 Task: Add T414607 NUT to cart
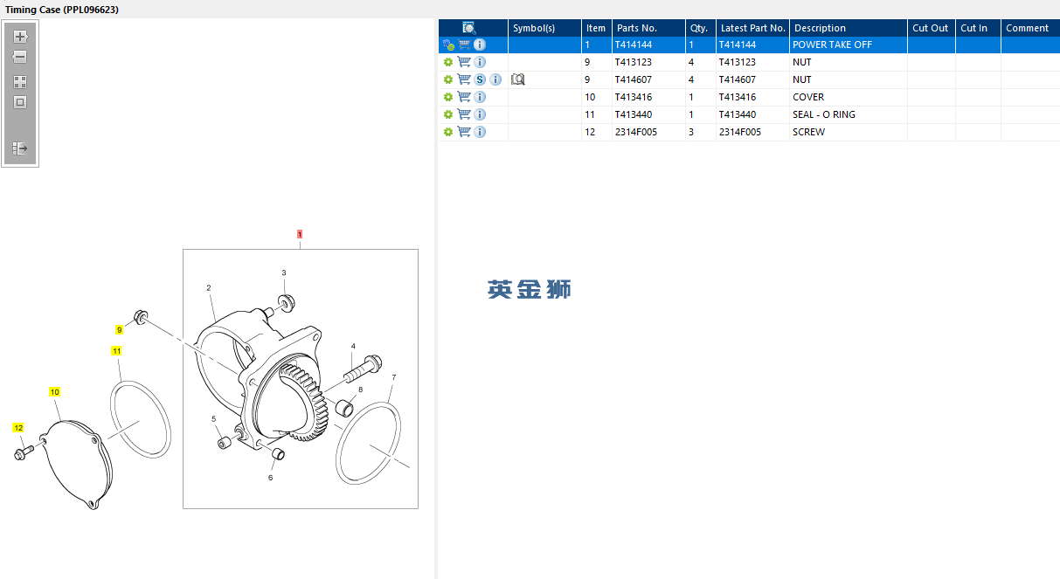464,79
